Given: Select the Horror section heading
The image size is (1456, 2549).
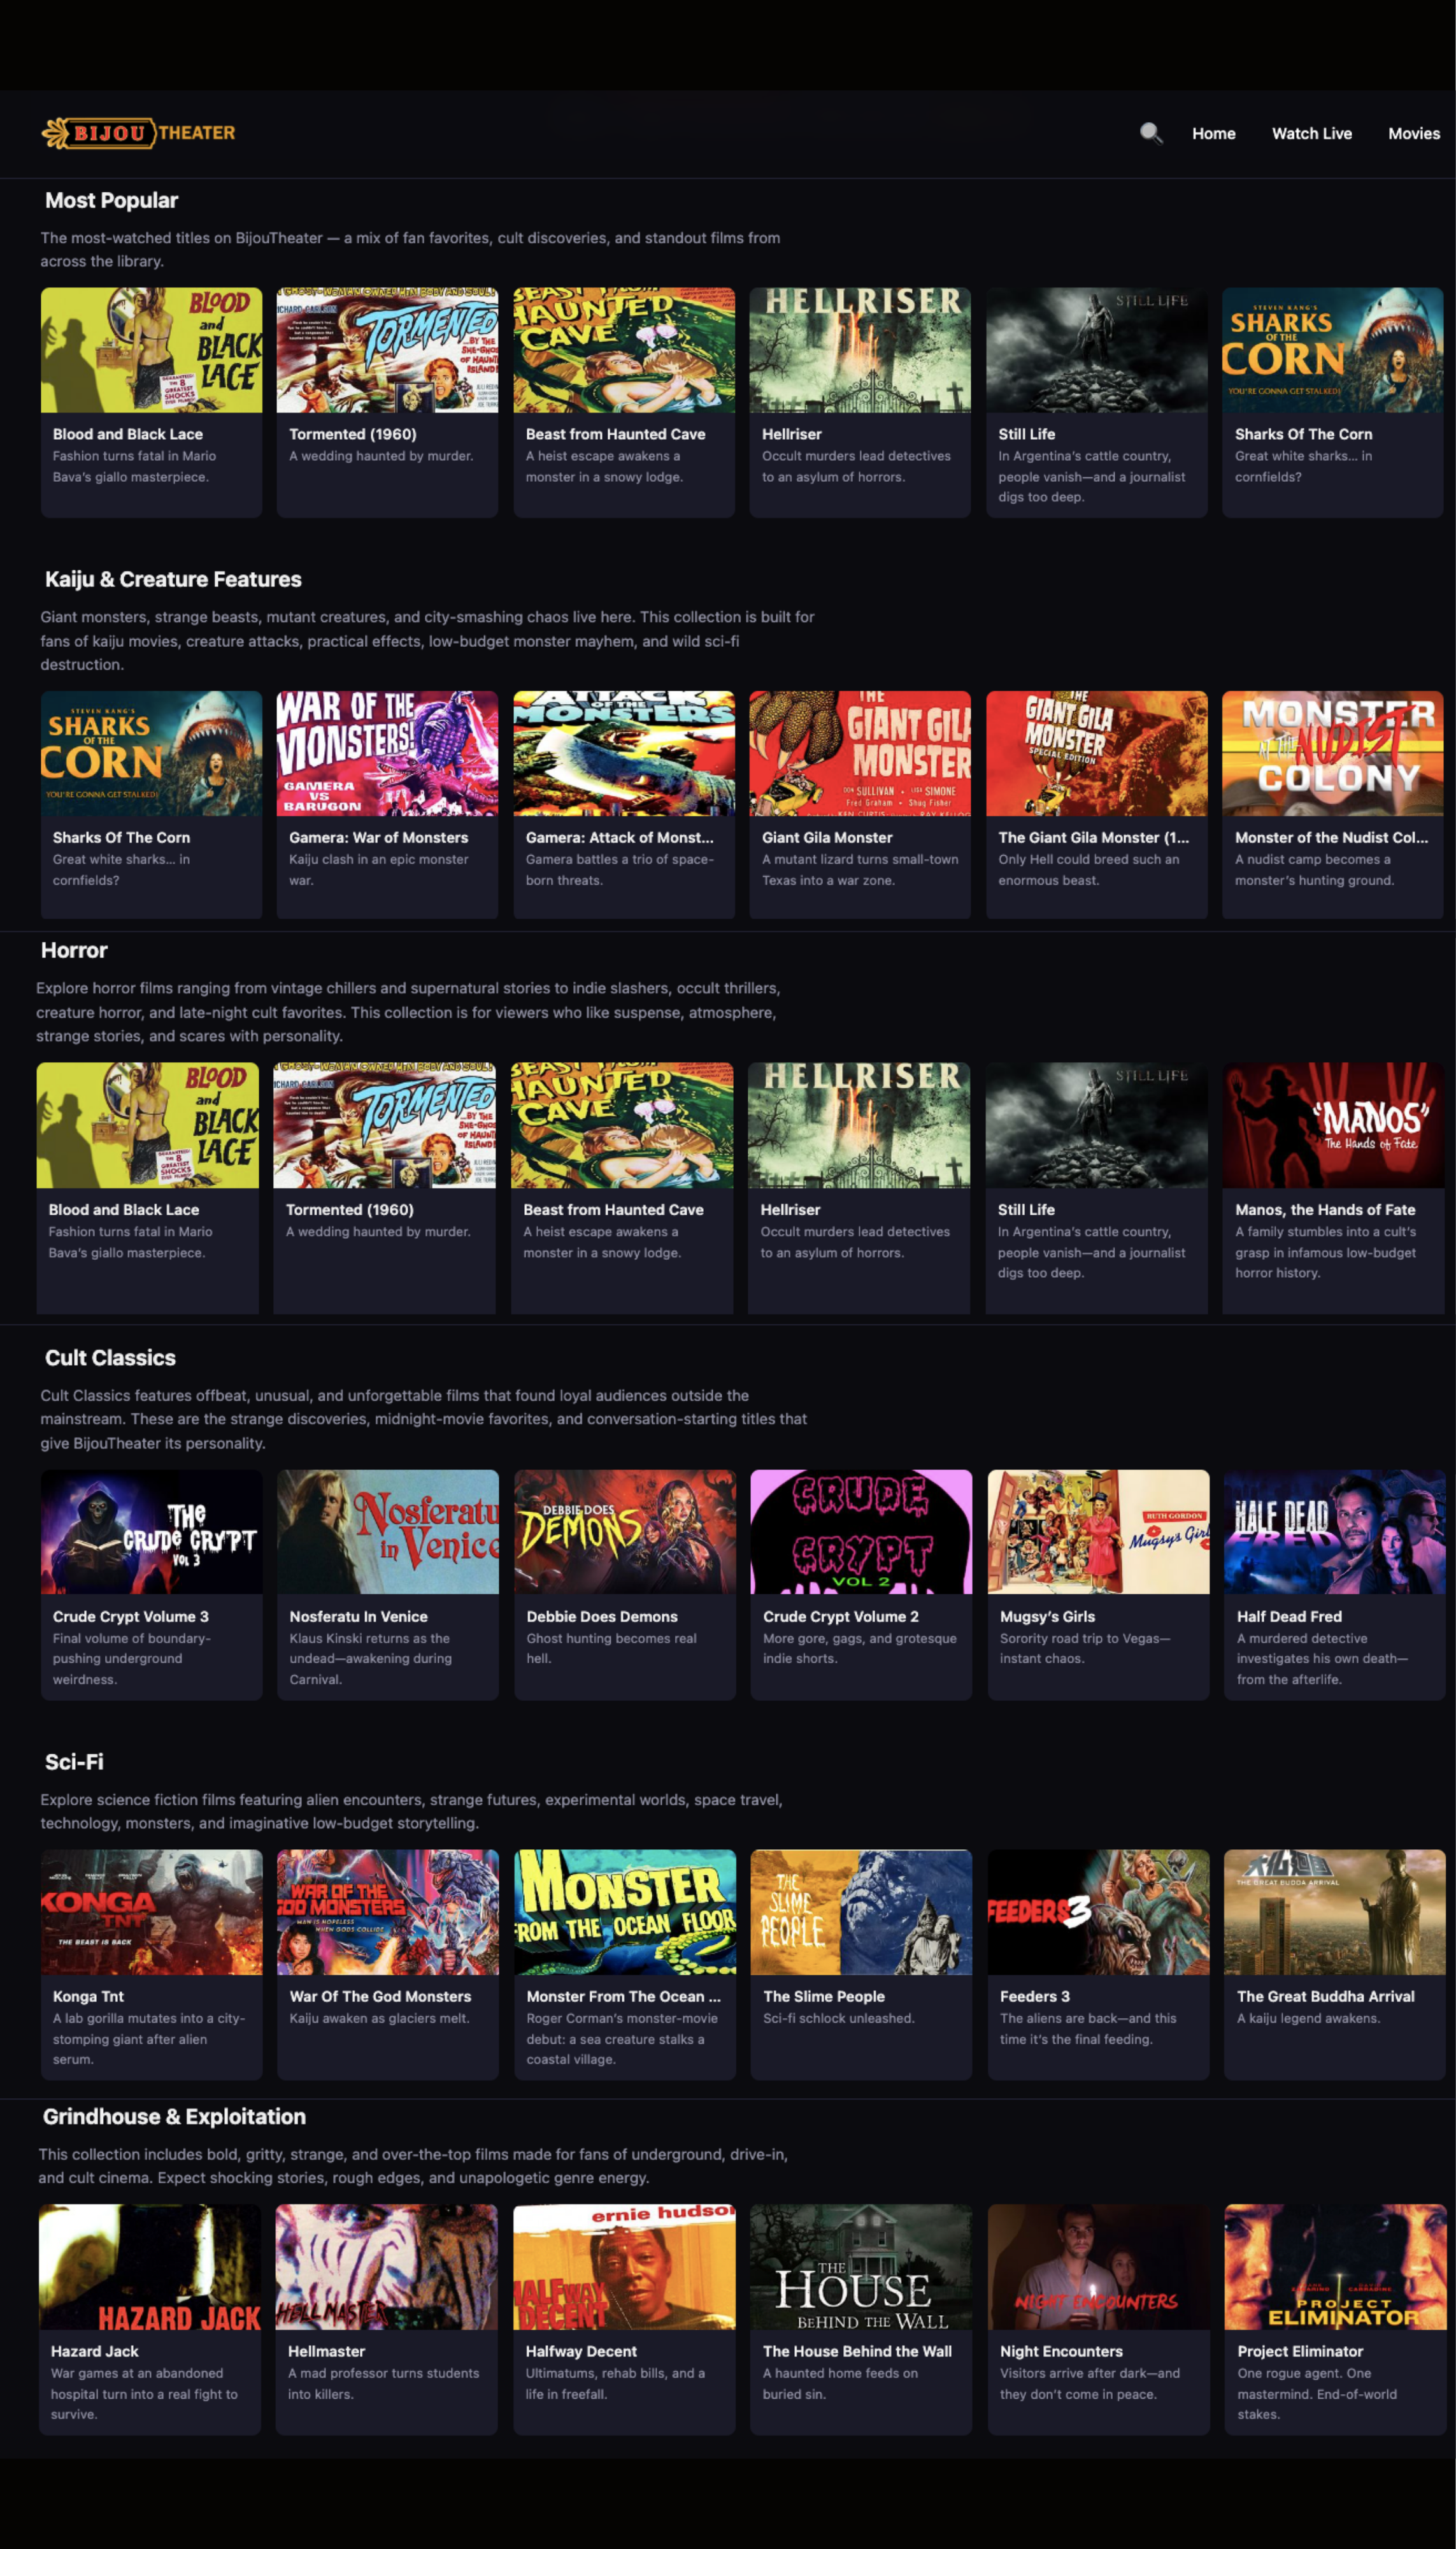Looking at the screenshot, I should (74, 950).
